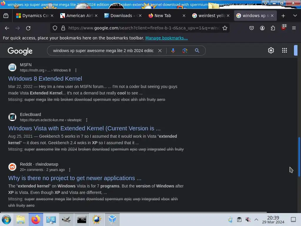Close the Downloads tab
The image size is (301, 226).
click(140, 16)
